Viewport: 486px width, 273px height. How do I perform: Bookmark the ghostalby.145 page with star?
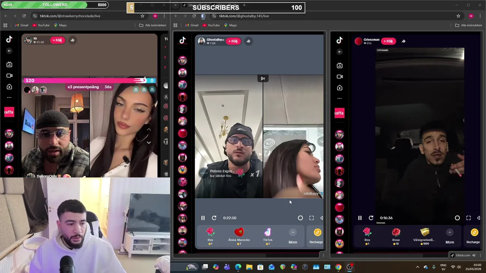pyautogui.click(x=458, y=16)
